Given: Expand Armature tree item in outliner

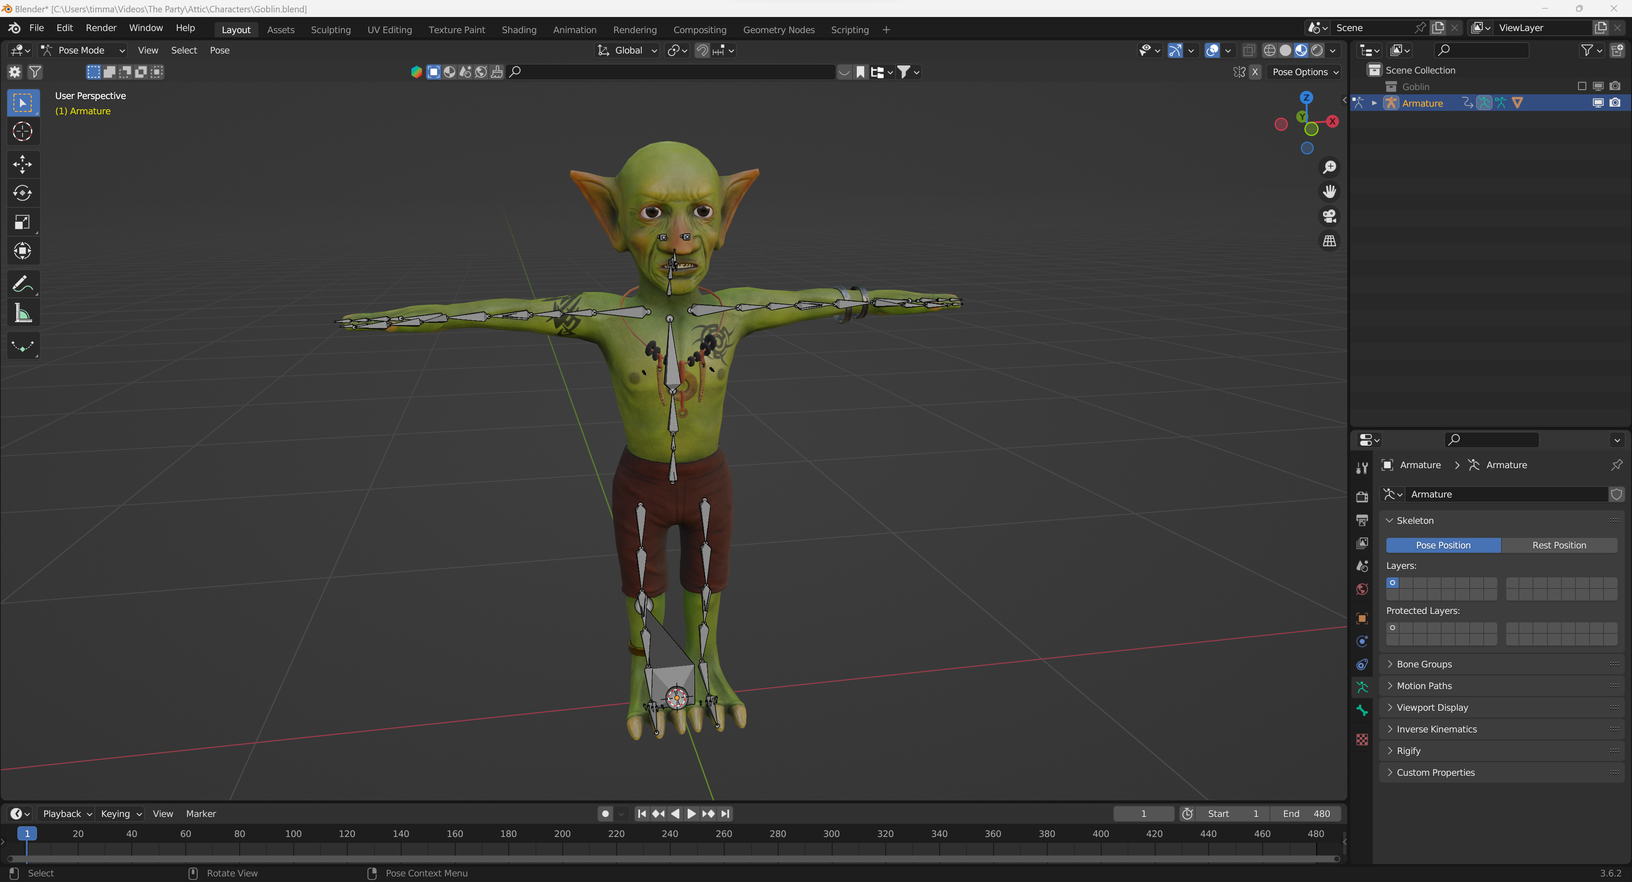Looking at the screenshot, I should point(1374,103).
